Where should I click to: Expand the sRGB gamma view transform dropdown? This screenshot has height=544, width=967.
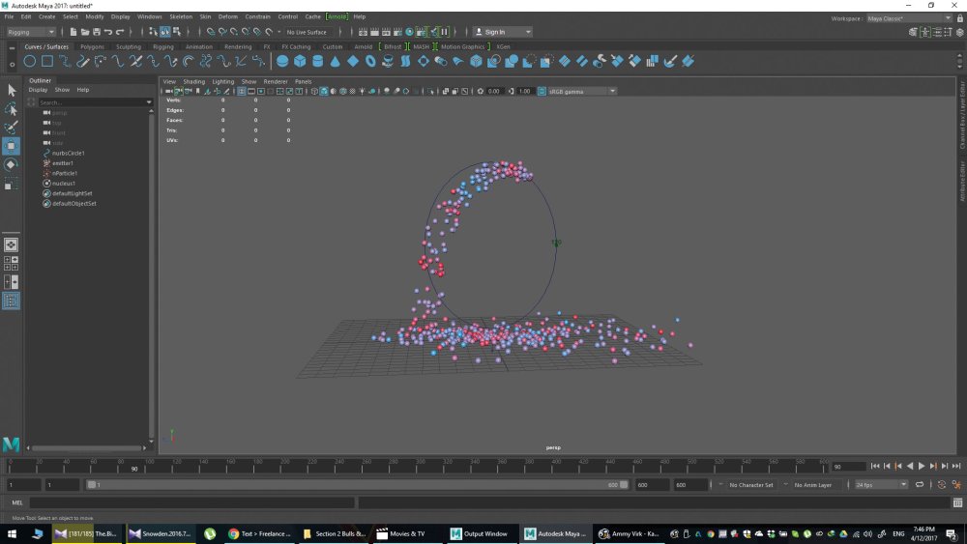tap(581, 91)
